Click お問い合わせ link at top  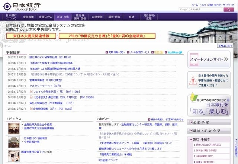click(214, 5)
